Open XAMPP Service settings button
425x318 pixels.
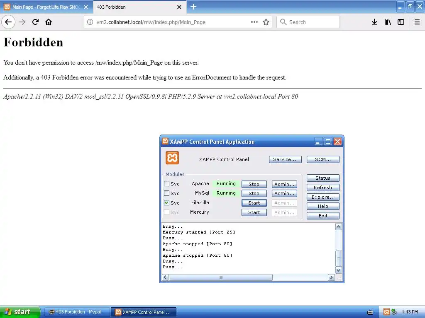coord(285,159)
